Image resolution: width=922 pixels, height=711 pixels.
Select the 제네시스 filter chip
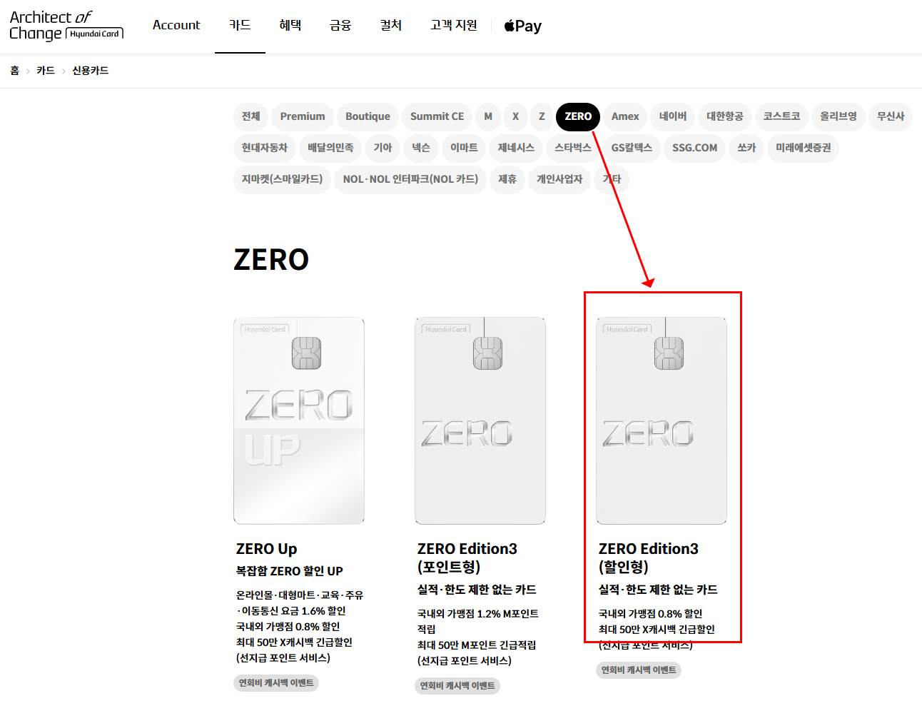pyautogui.click(x=516, y=148)
